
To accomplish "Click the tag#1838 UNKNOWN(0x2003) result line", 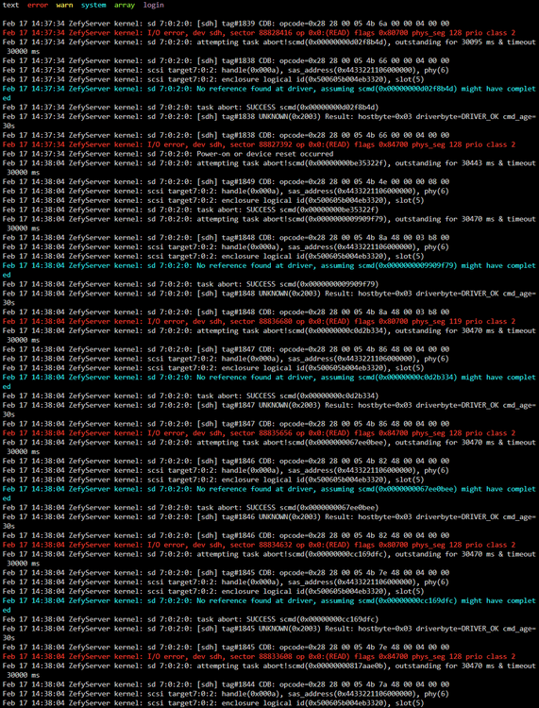I will [269, 121].
